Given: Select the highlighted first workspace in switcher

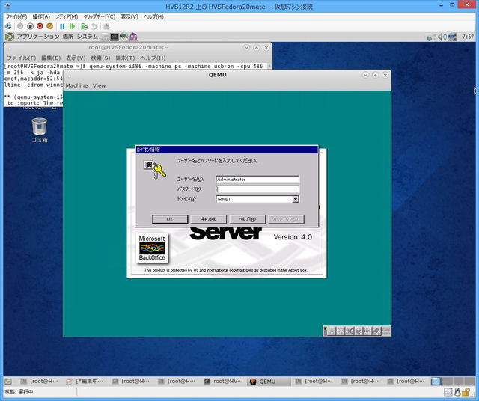Looking at the screenshot, I should pyautogui.click(x=436, y=381).
